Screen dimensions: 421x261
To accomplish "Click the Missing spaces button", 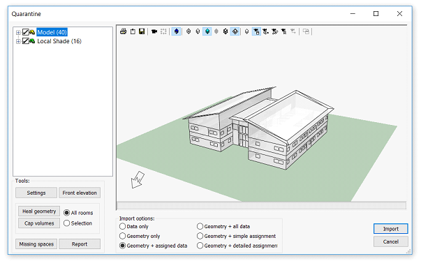I will pos(36,244).
